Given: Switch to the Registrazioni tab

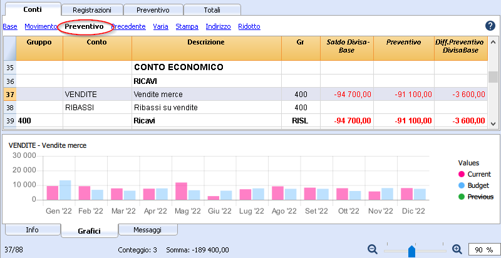Looking at the screenshot, I should point(92,10).
